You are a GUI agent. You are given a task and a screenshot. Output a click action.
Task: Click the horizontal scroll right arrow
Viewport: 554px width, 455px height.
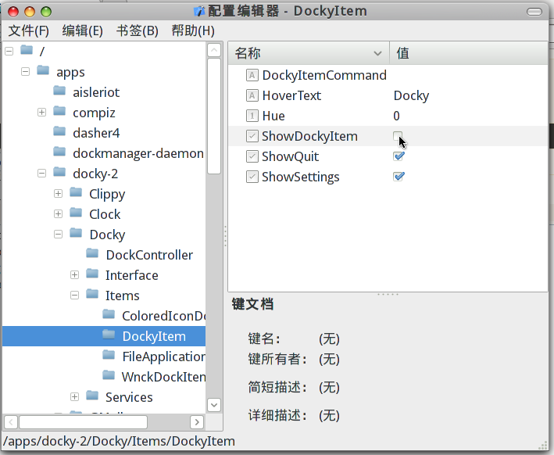pyautogui.click(x=197, y=422)
